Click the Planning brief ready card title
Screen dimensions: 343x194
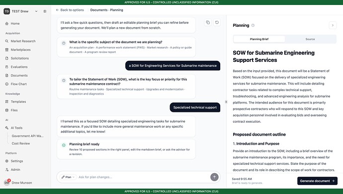pyautogui.click(x=84, y=144)
